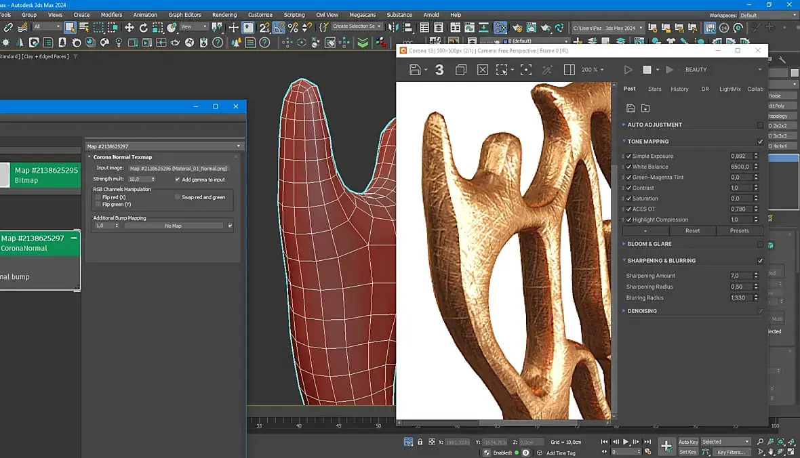Screen dimensions: 800x458
Task: Switch to the LightMix tab
Action: pyautogui.click(x=729, y=89)
